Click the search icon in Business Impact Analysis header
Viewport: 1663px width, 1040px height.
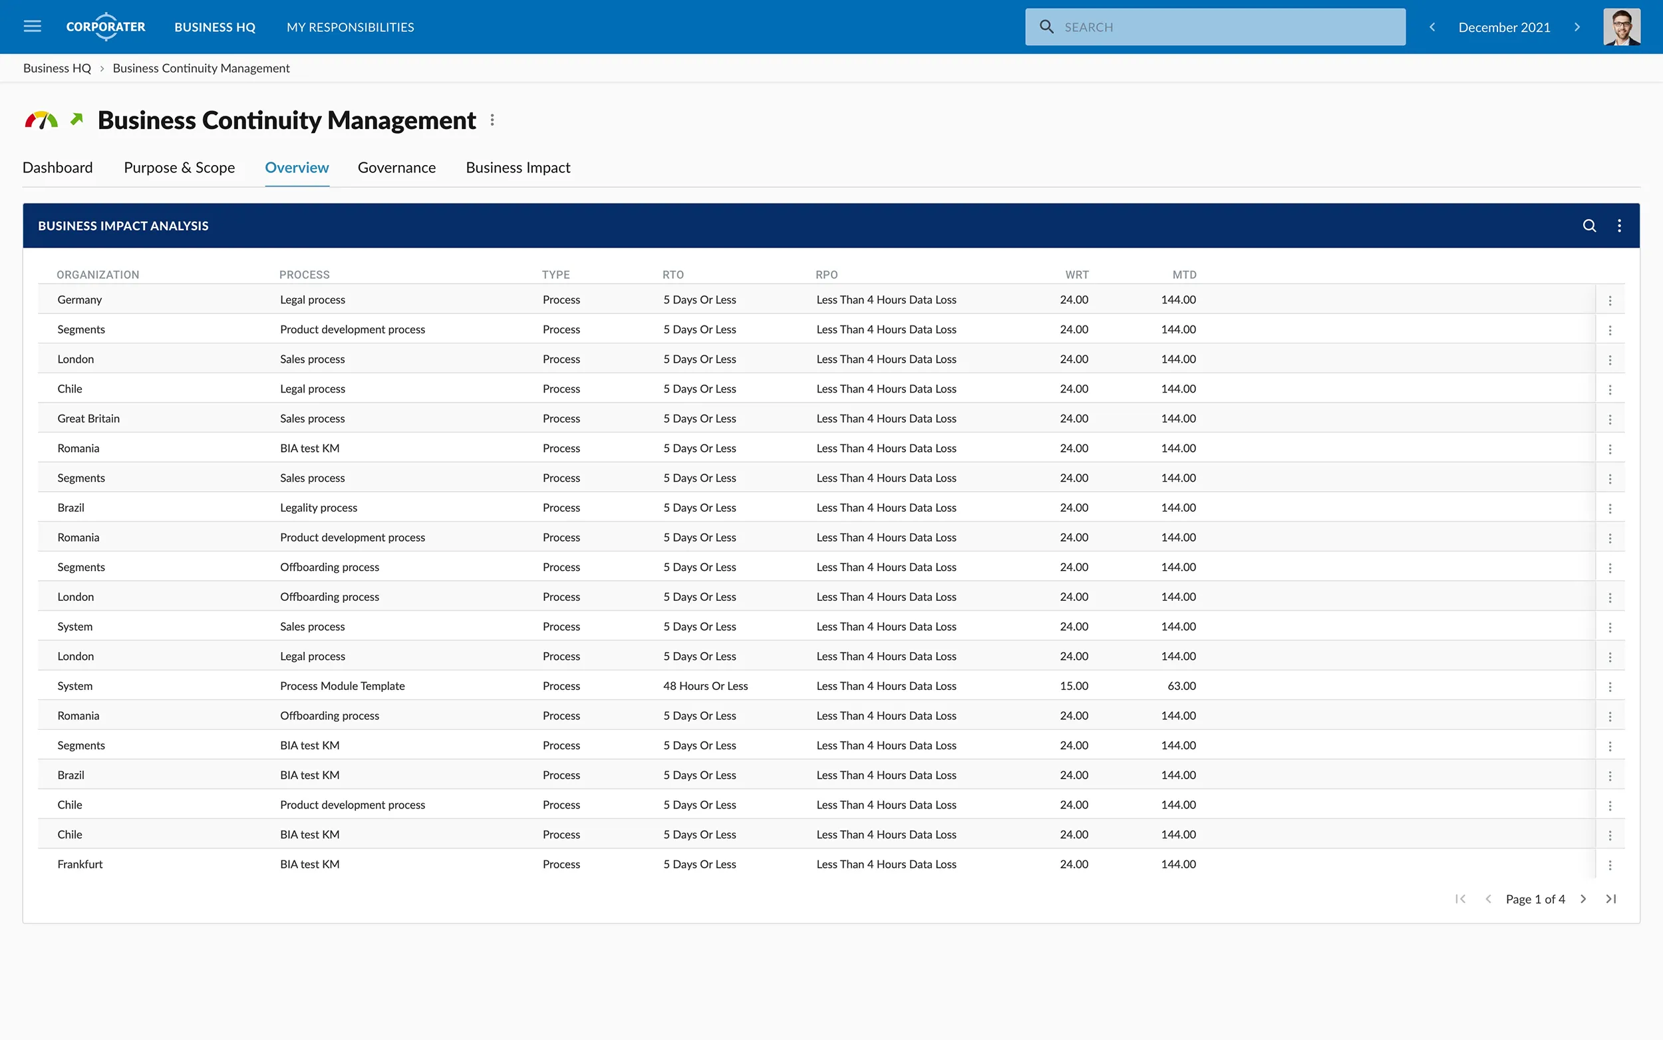click(1588, 226)
